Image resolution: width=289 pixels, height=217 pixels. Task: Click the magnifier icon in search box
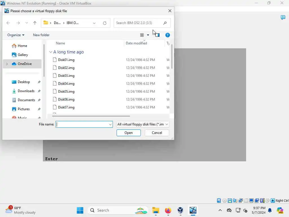[165, 23]
